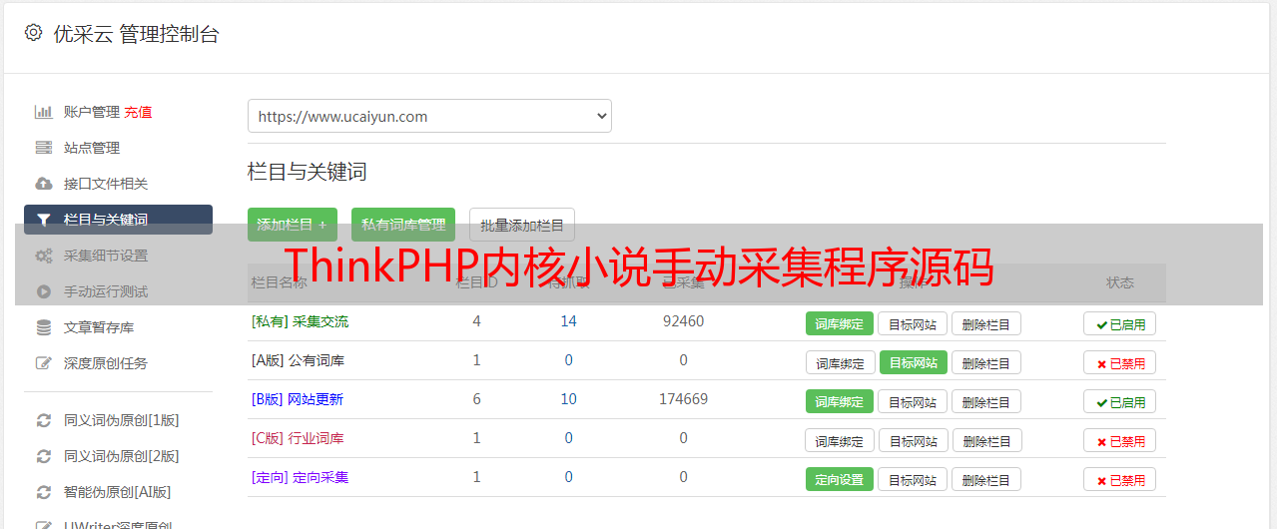
Task: Click refresh icon for 同义词伪原创[2版]
Action: (x=43, y=456)
